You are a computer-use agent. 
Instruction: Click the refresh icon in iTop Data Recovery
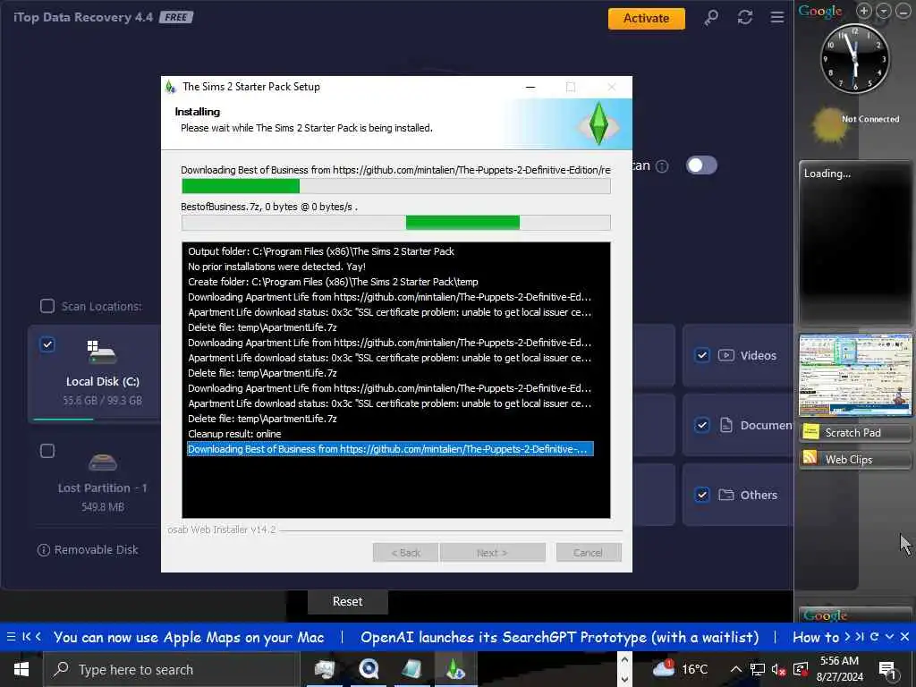(x=745, y=18)
